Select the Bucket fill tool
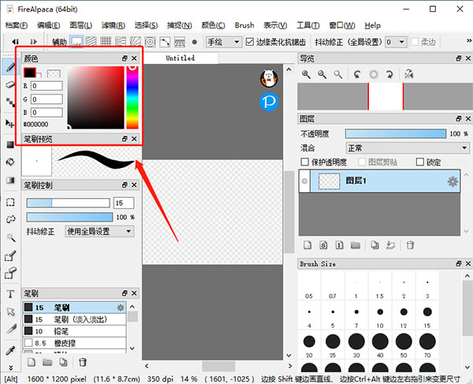Image resolution: width=473 pixels, height=384 pixels. click(x=9, y=162)
